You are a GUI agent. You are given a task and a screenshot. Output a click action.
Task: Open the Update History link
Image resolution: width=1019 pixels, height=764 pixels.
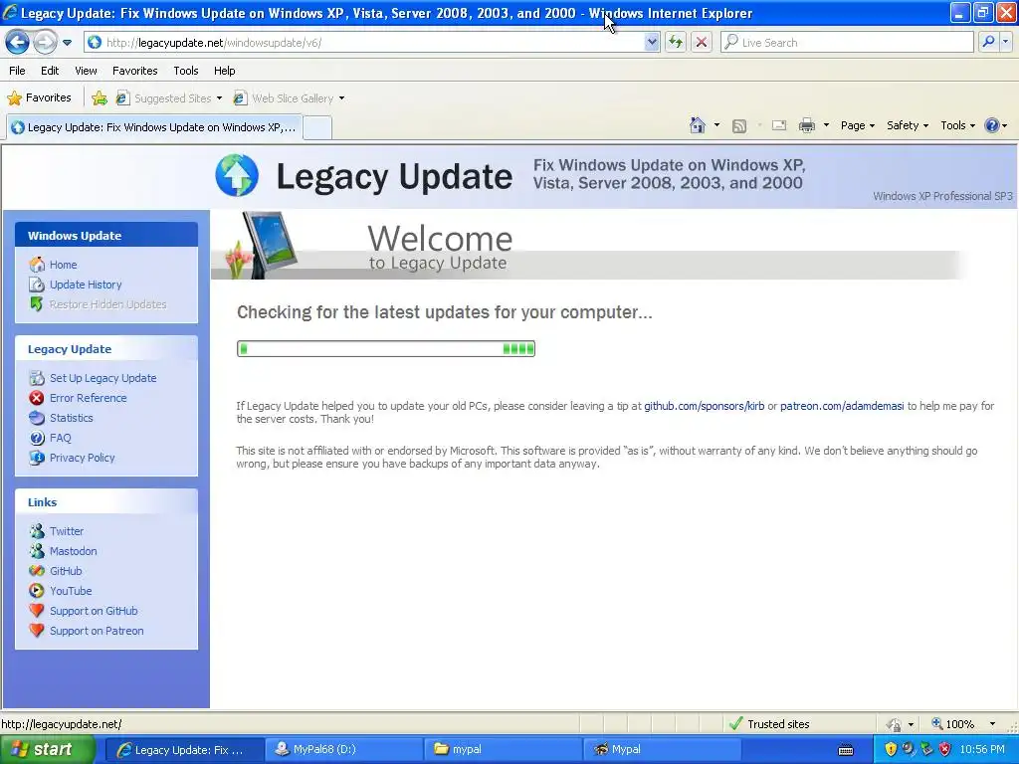pyautogui.click(x=86, y=285)
